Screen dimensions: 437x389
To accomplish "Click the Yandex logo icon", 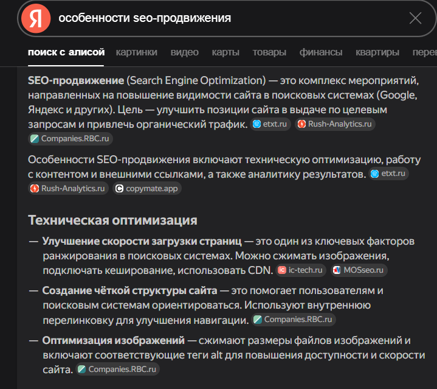I will point(36,18).
